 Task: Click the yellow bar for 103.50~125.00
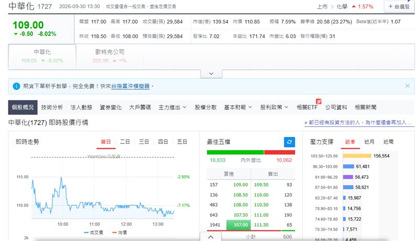tap(357, 156)
